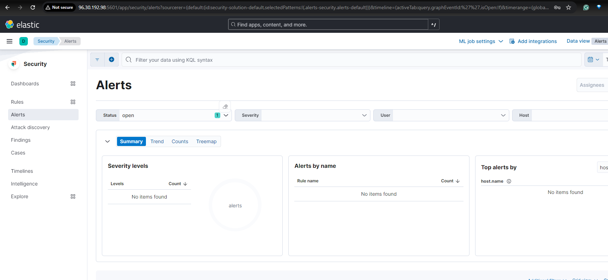Click the keyboard shortcut icon in search
The width and height of the screenshot is (608, 280).
point(434,25)
